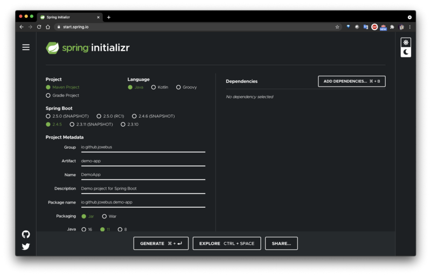This screenshot has height=276, width=431.
Task: Click the Generate button
Action: 161,243
